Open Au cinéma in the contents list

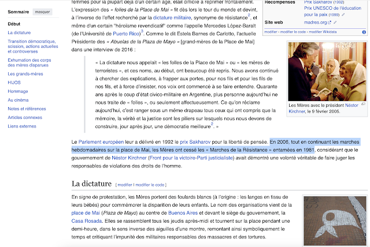[x=18, y=100]
